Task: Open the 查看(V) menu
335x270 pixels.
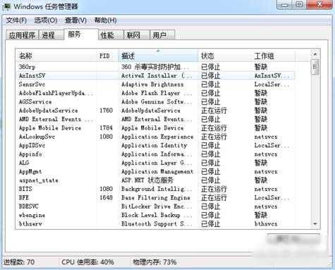Action: tap(75, 20)
